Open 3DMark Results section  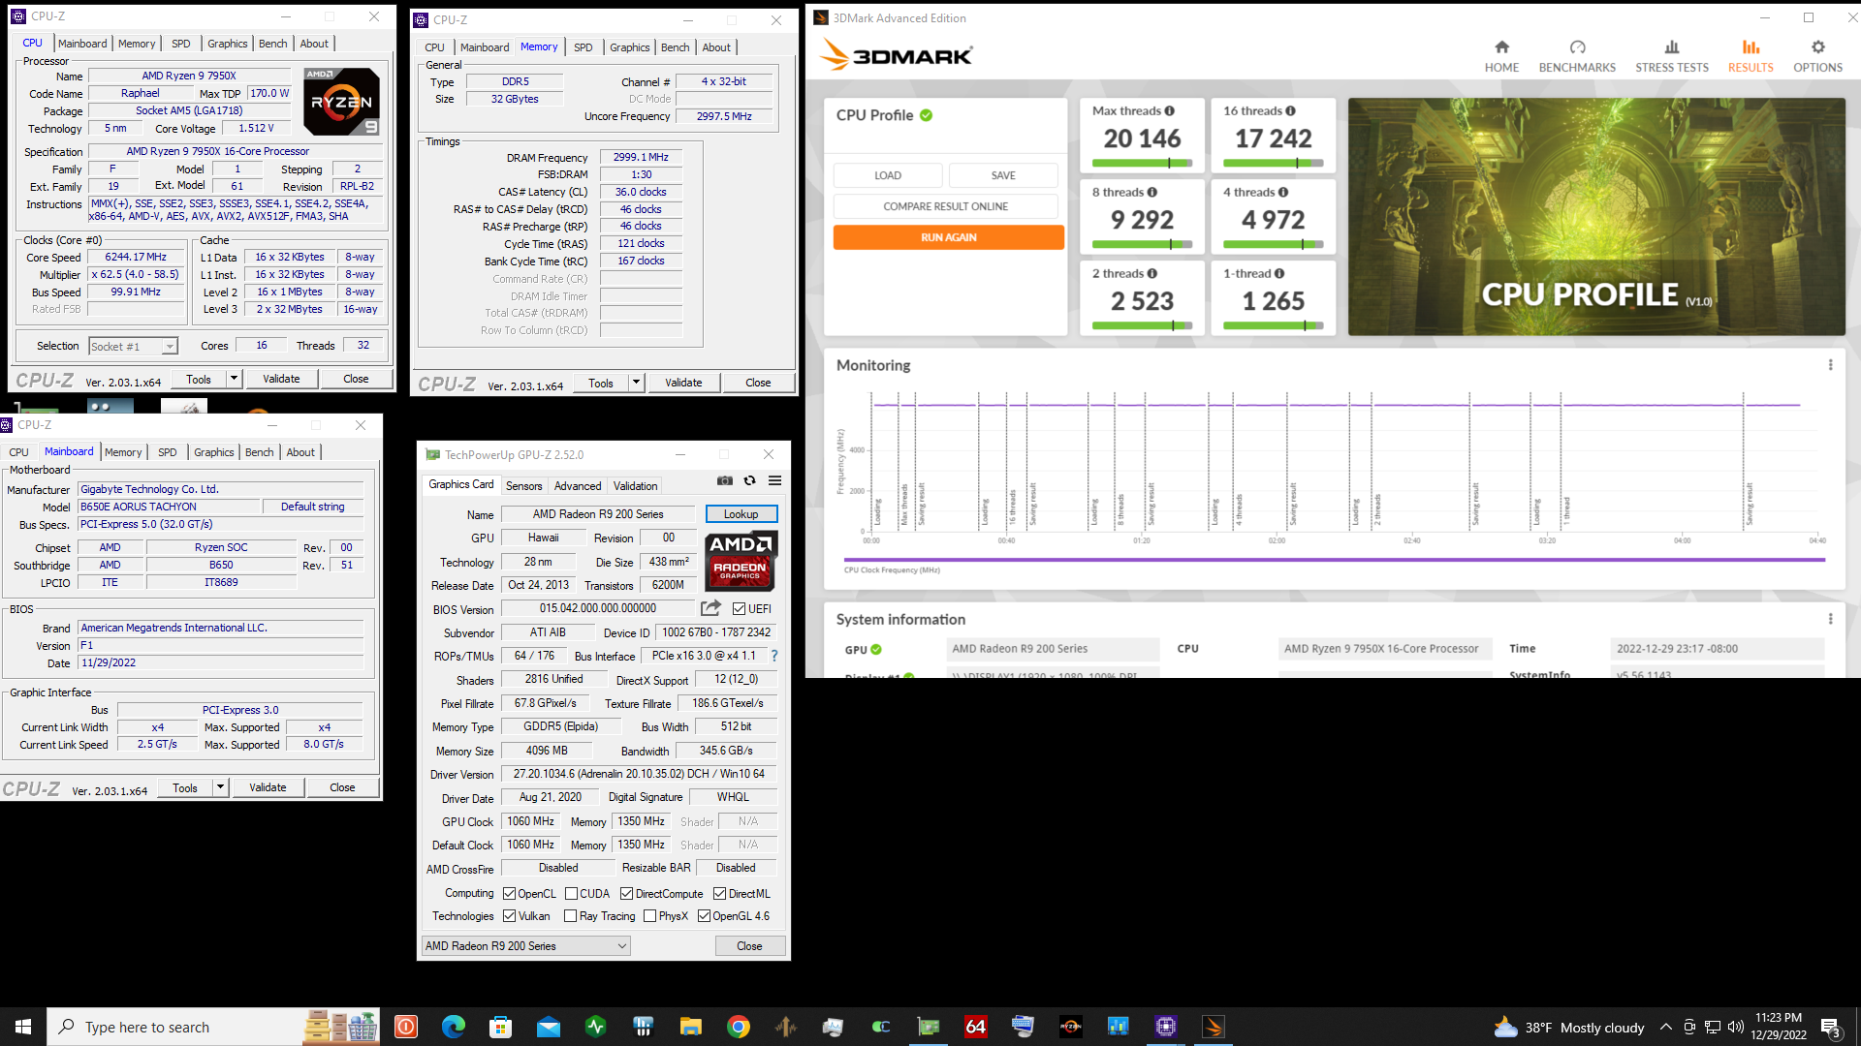(1751, 56)
